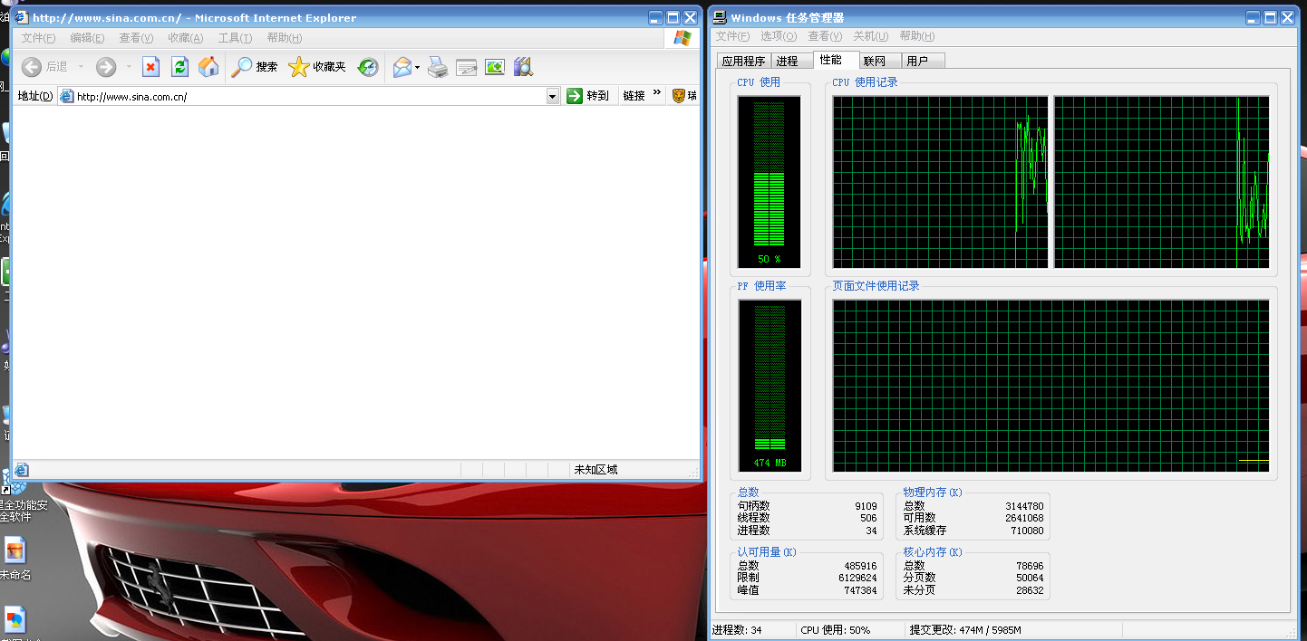The height and width of the screenshot is (641, 1307).
Task: Open the Search pane in IE
Action: (255, 67)
